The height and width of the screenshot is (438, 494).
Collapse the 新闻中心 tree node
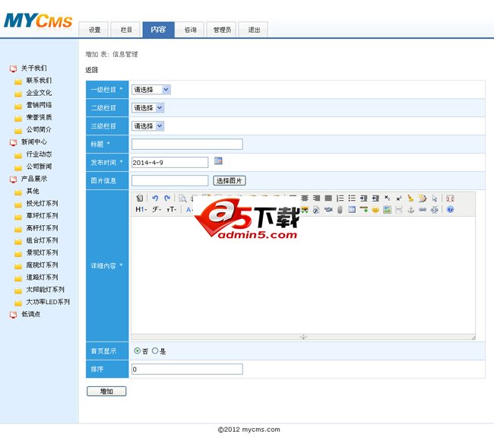click(13, 142)
